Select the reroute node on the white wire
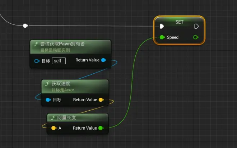Image resolution: width=237 pixels, height=148 pixels. 25,26
